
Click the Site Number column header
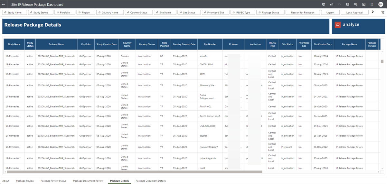point(210,44)
